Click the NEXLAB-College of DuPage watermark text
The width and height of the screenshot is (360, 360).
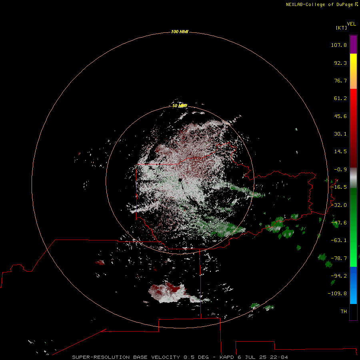(322, 4)
